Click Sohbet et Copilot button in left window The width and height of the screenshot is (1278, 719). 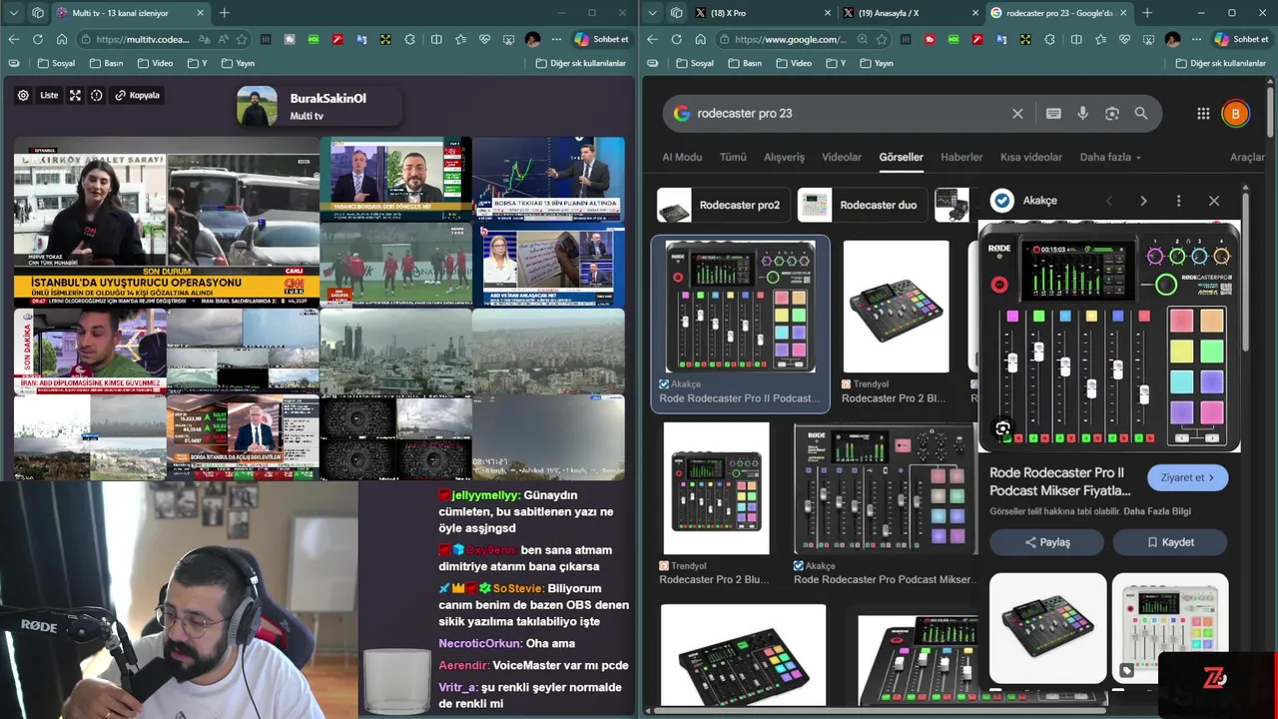[x=601, y=39]
